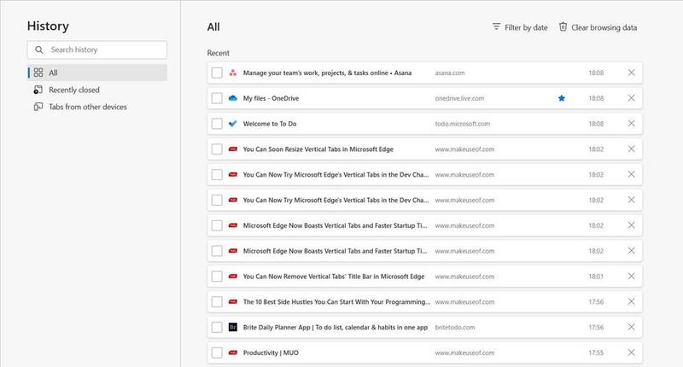683x367 pixels.
Task: Click the magnifier icon in the search box
Action: pyautogui.click(x=39, y=50)
